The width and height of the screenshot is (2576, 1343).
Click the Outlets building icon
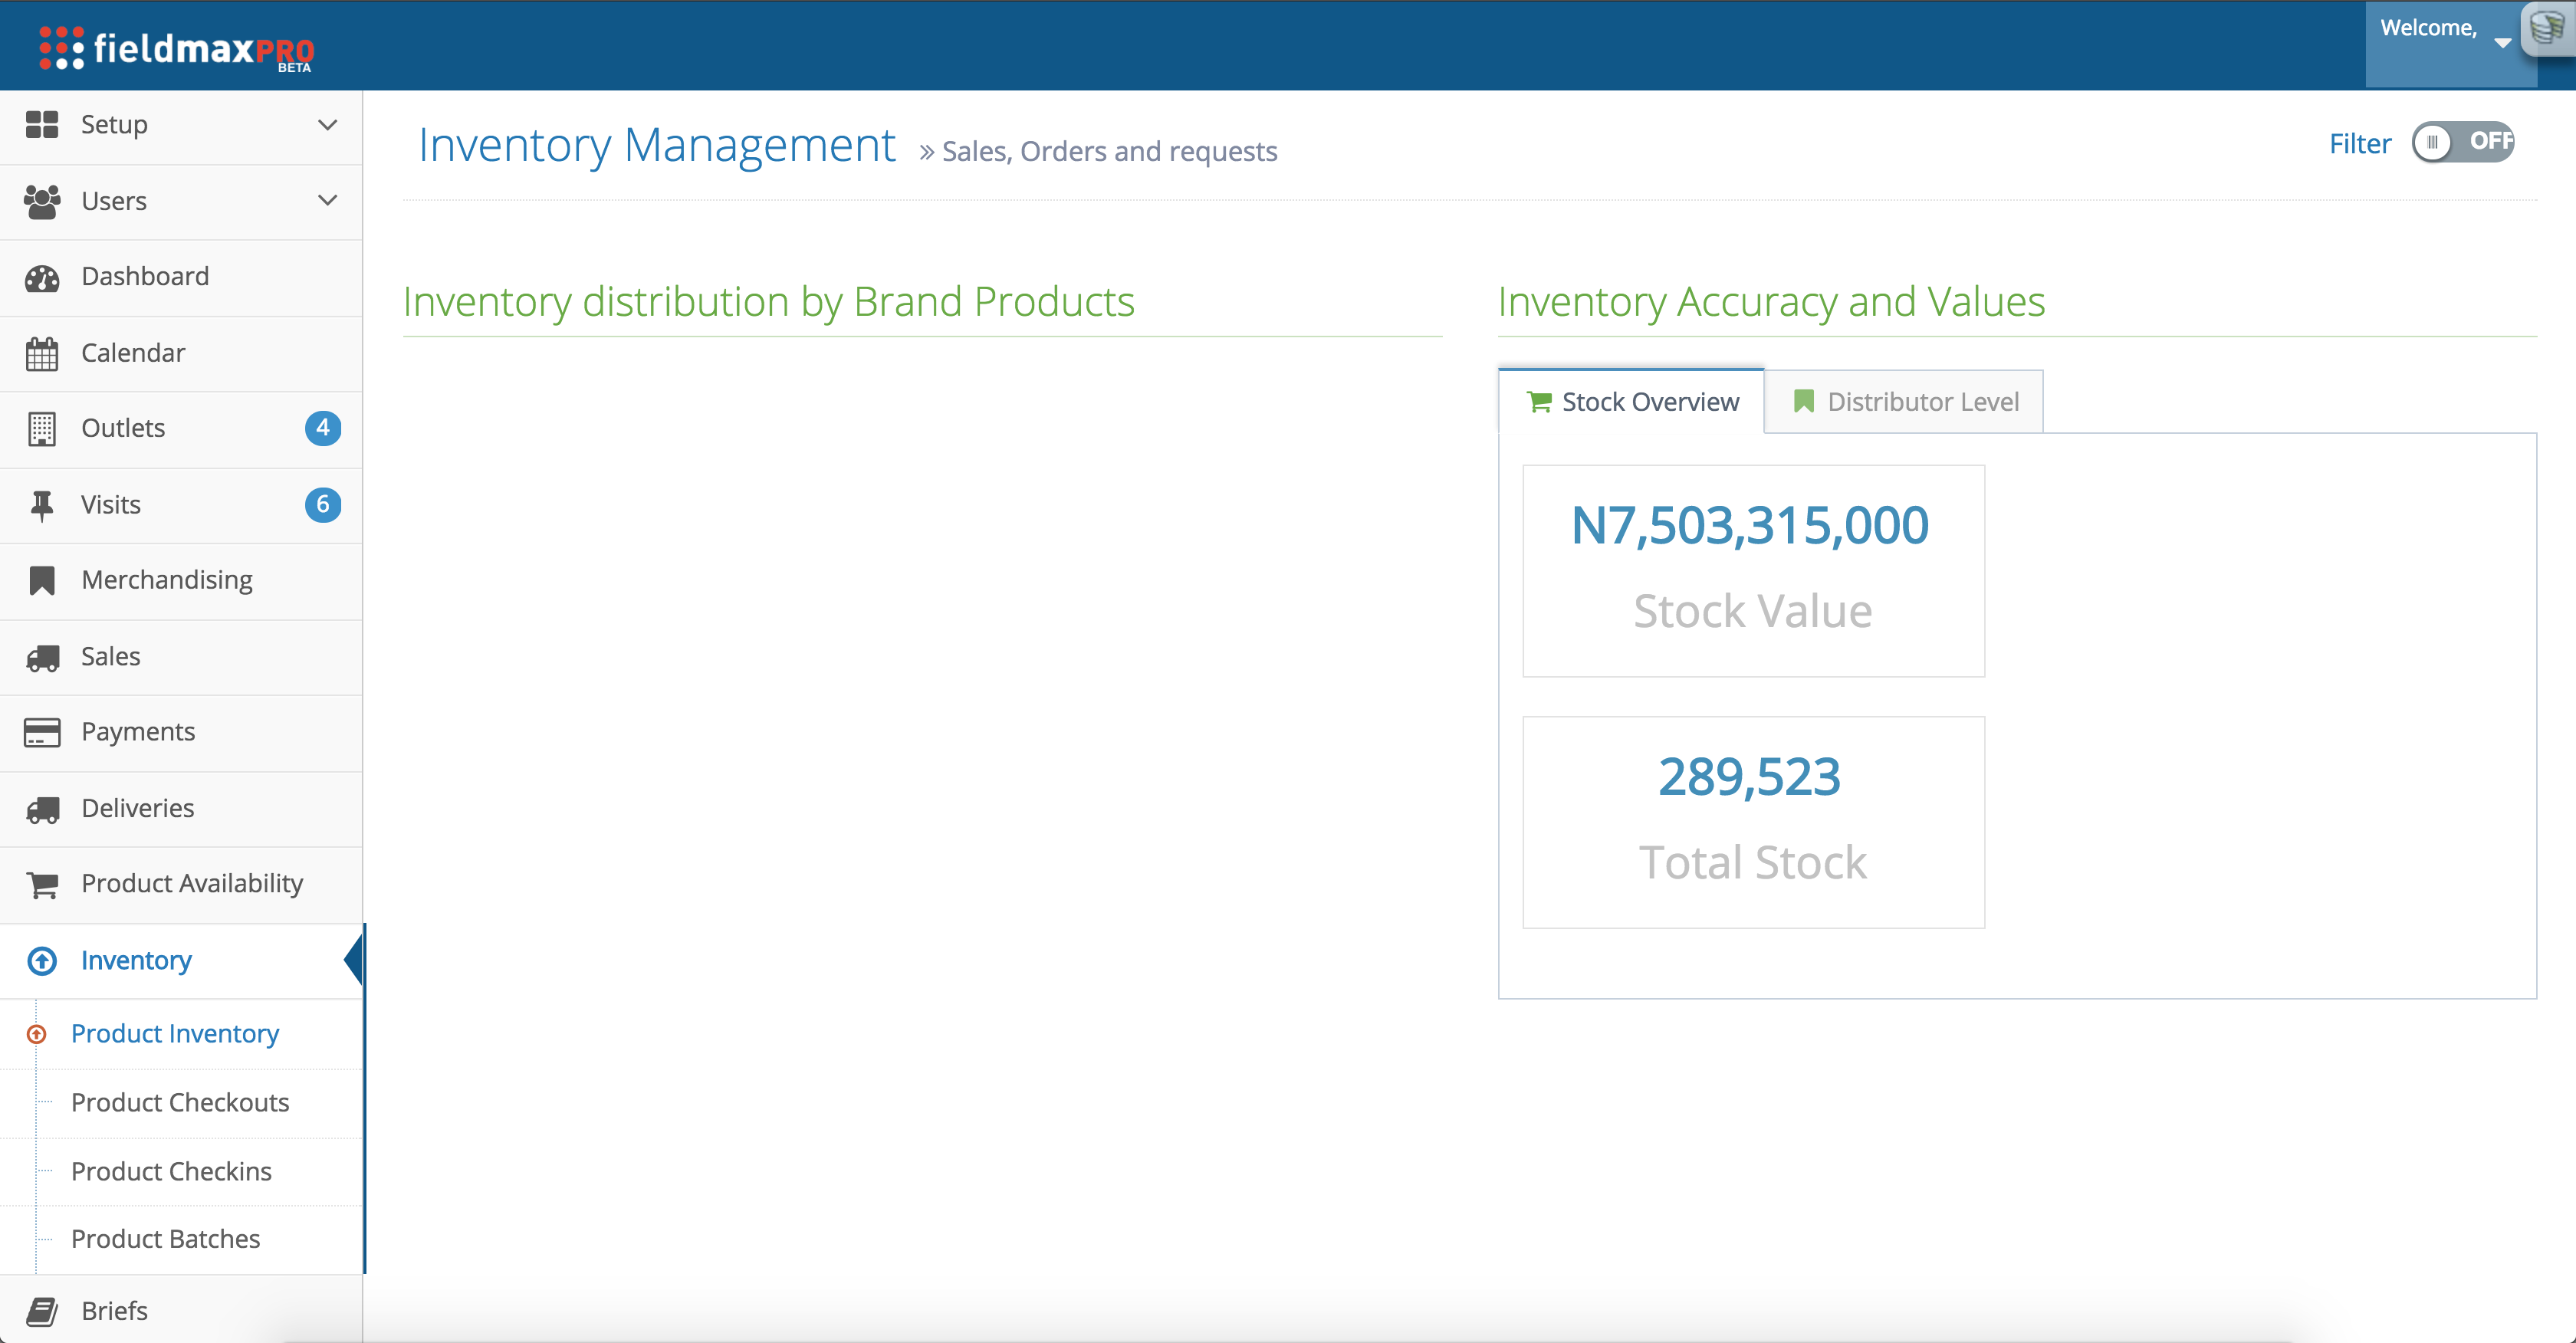[x=42, y=429]
